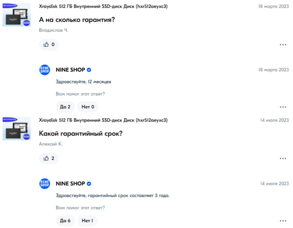
Task: Open more options for the 12 месяцев answer
Action: click(283, 107)
